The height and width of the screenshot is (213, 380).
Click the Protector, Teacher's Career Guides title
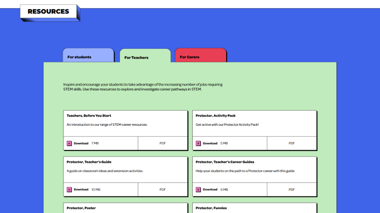[225, 162]
